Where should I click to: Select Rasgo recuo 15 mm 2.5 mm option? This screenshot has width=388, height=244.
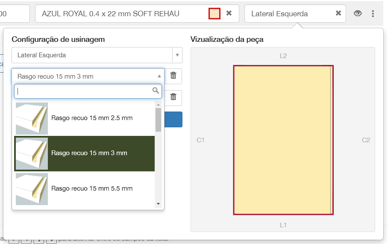[92, 118]
